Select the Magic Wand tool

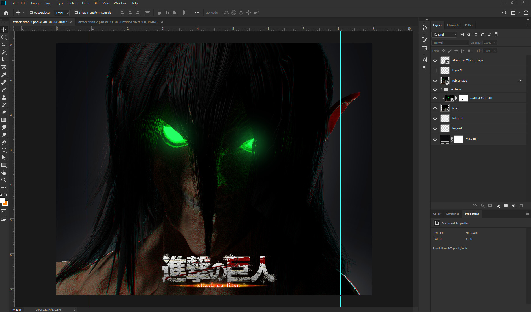[x=4, y=52]
